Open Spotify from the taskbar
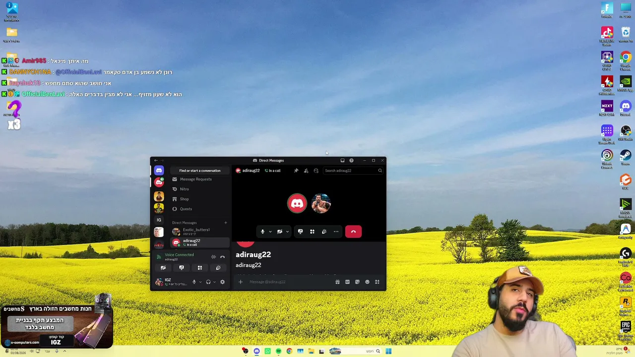The height and width of the screenshot is (357, 635). 278,352
